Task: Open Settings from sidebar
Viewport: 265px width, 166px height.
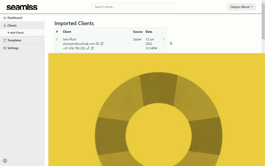Action: coord(22,48)
